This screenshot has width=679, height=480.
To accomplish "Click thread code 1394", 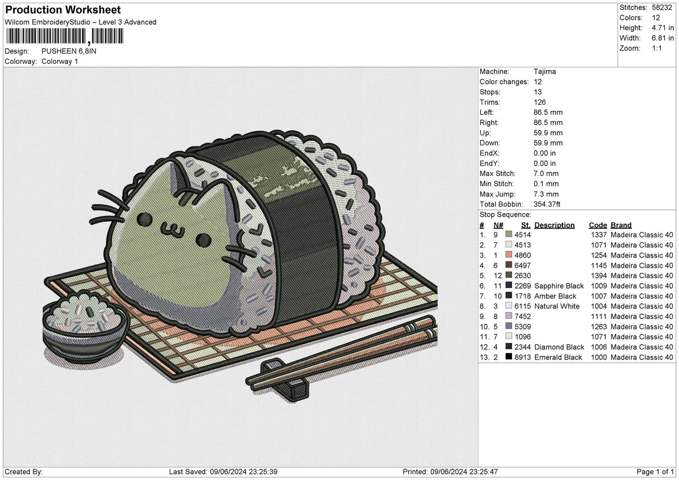I will [598, 276].
